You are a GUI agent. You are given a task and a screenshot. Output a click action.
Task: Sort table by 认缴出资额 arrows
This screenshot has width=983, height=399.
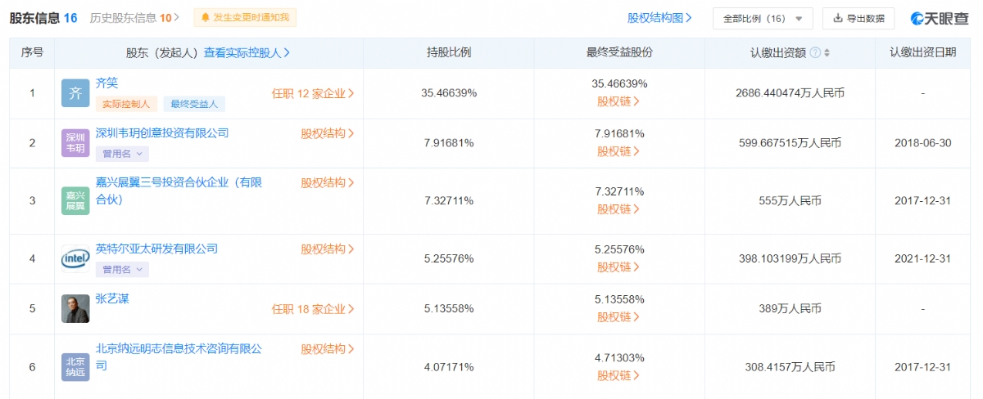pyautogui.click(x=827, y=53)
